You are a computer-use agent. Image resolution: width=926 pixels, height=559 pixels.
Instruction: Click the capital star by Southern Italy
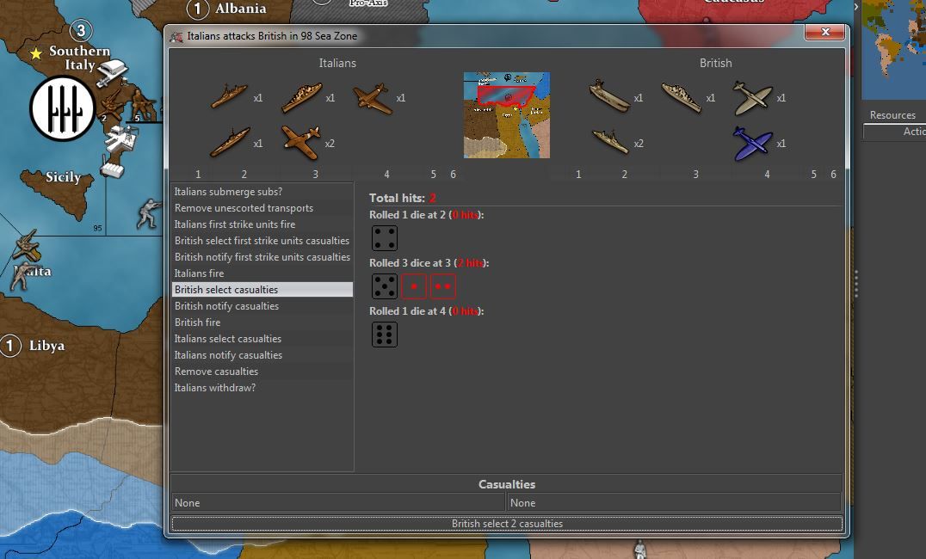coord(36,53)
